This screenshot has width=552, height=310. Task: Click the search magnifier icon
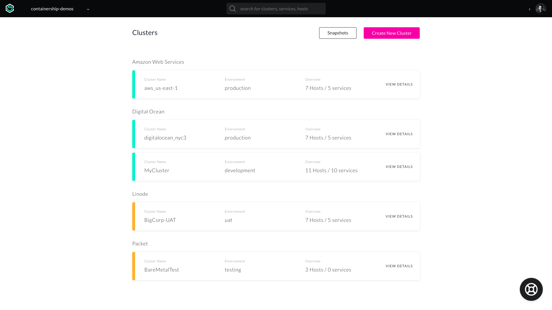click(233, 9)
